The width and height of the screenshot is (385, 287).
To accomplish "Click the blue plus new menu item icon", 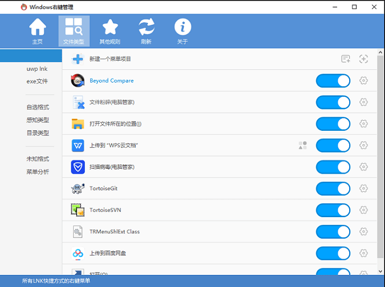I will 78,59.
